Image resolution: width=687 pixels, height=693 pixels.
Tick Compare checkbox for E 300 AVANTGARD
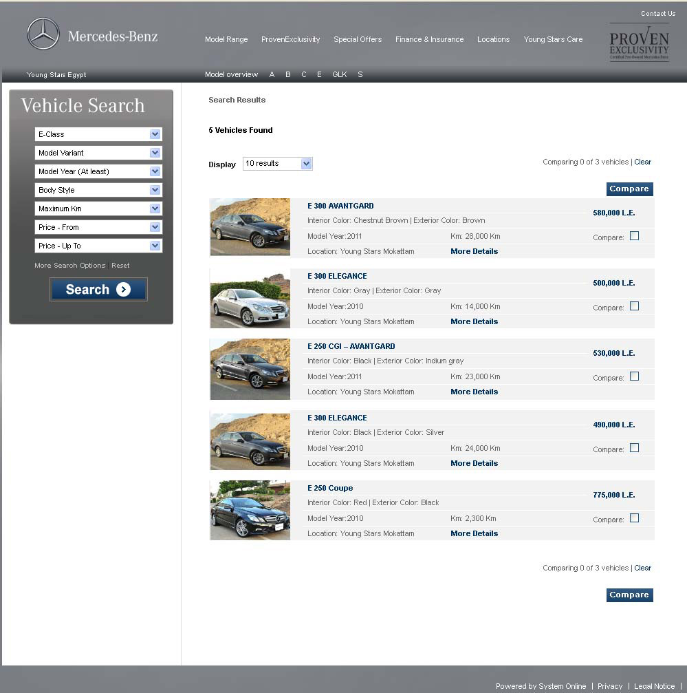pyautogui.click(x=635, y=236)
